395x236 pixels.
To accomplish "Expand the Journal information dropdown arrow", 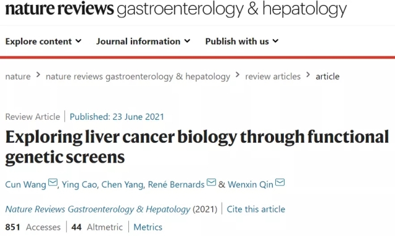I will (187, 41).
